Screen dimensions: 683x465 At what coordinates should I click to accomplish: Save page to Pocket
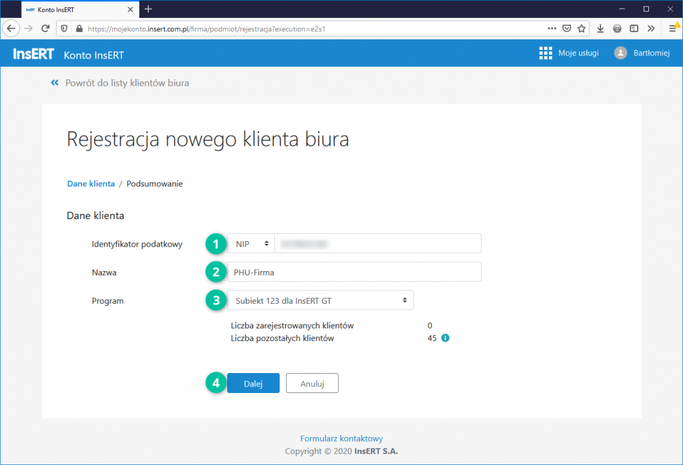click(567, 29)
